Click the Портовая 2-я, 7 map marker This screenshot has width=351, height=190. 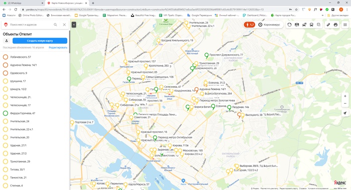coord(72,123)
